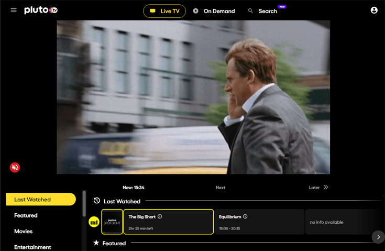Jump to Later in the guide timeline
The image size is (385, 251).
click(x=314, y=188)
